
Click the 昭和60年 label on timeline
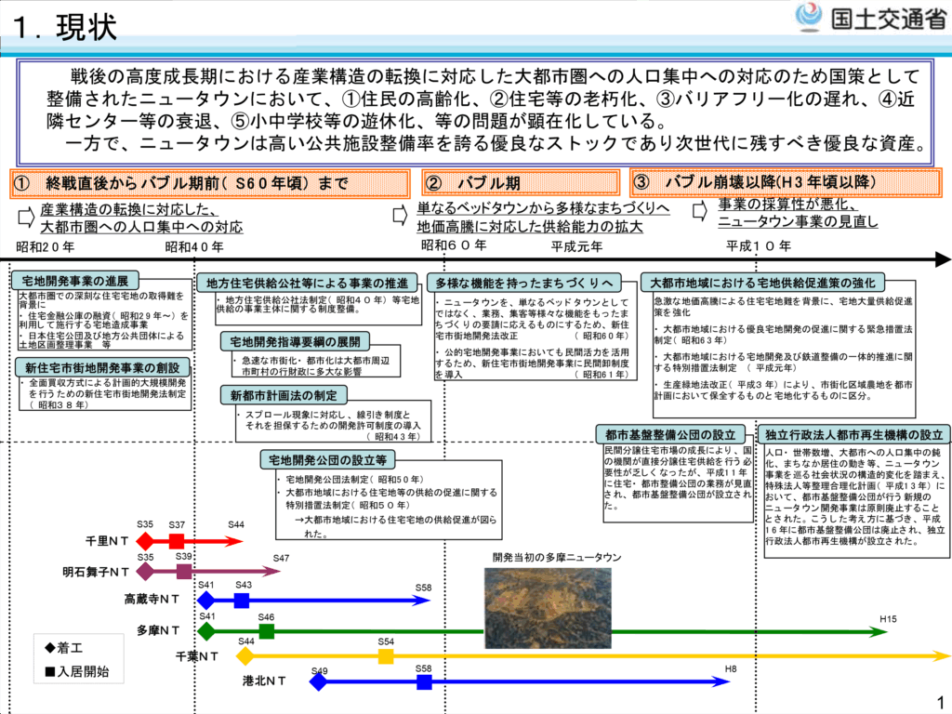tap(454, 245)
